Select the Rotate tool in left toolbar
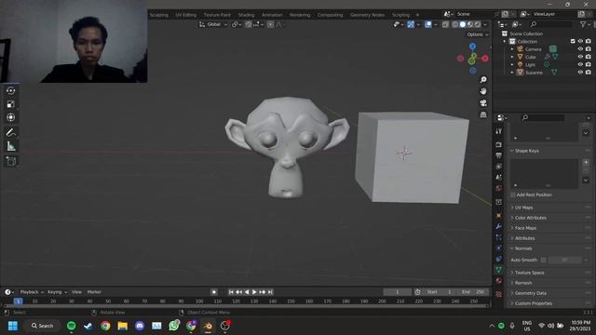The width and height of the screenshot is (596, 335). click(x=10, y=90)
